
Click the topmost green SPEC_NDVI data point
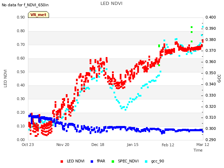[x=191, y=27]
